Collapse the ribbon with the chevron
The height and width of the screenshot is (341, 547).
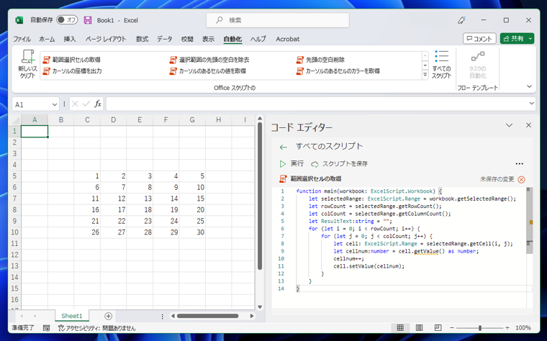click(529, 86)
